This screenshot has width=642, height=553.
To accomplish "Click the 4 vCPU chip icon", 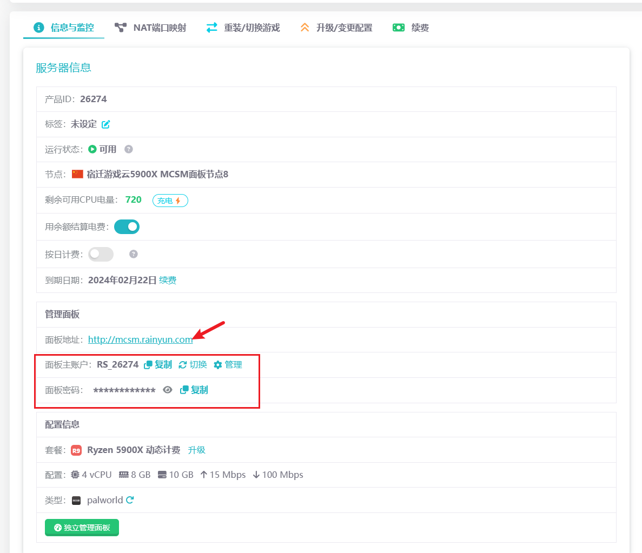I will [75, 475].
